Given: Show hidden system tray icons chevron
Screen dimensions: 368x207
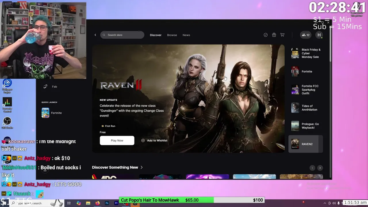Looking at the screenshot, I should pyautogui.click(x=325, y=203).
